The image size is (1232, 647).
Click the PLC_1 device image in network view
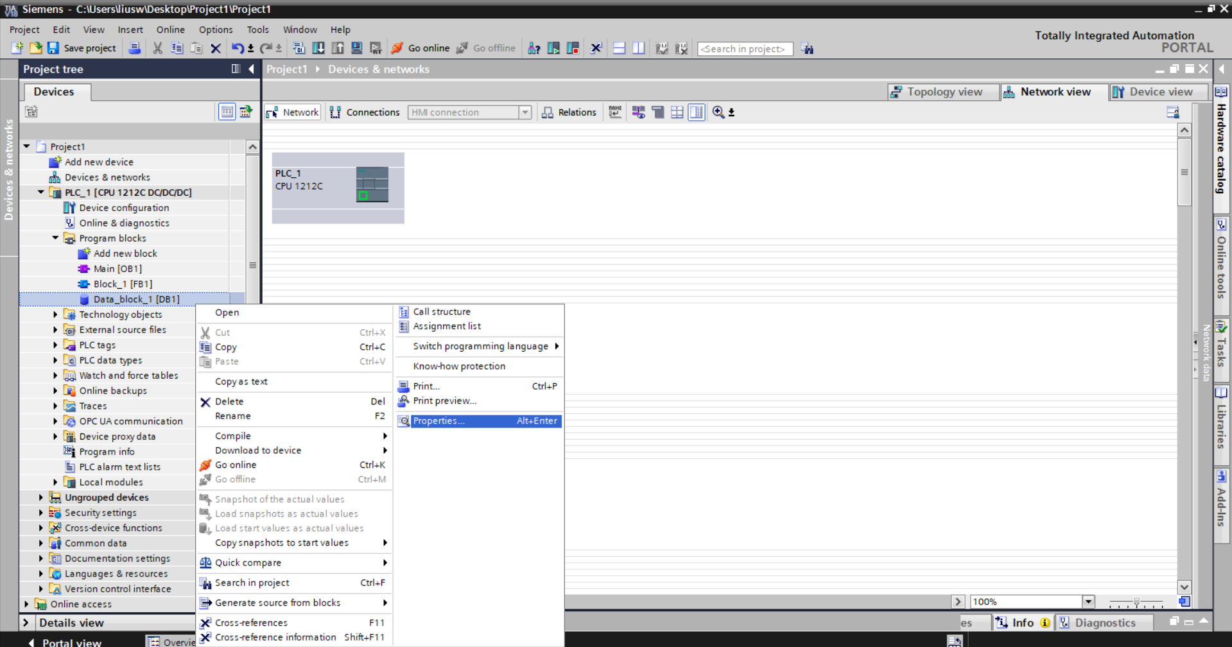tap(372, 185)
